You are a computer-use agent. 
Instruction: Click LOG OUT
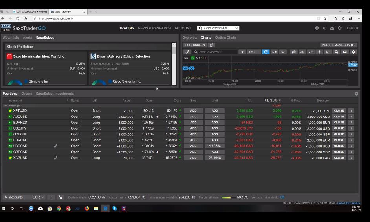352,28
